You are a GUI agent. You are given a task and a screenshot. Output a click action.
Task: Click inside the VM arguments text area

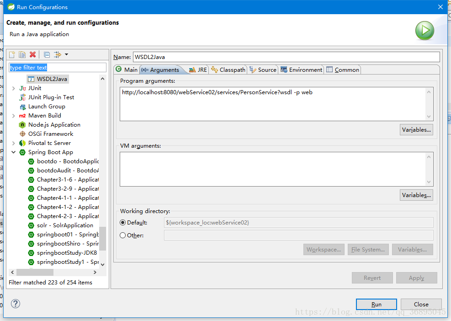(273, 169)
